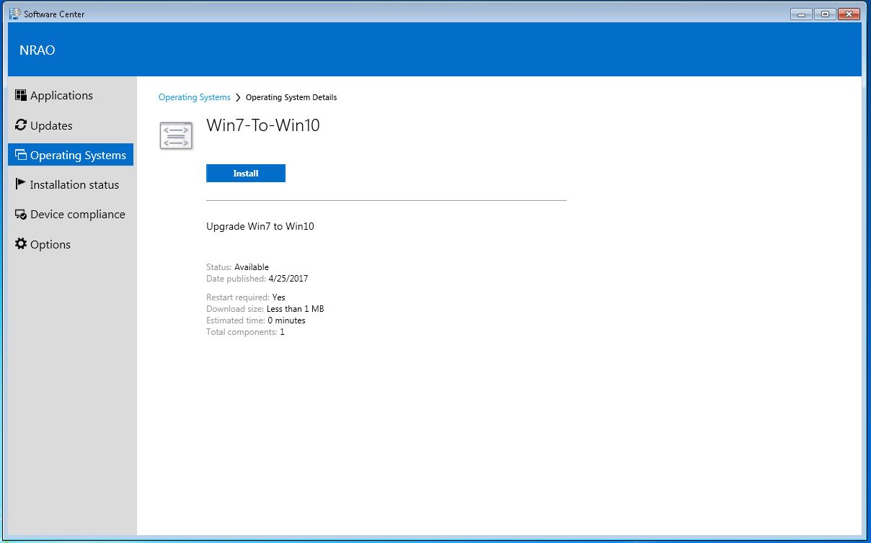Click the Operating Systems window icon

[x=21, y=155]
